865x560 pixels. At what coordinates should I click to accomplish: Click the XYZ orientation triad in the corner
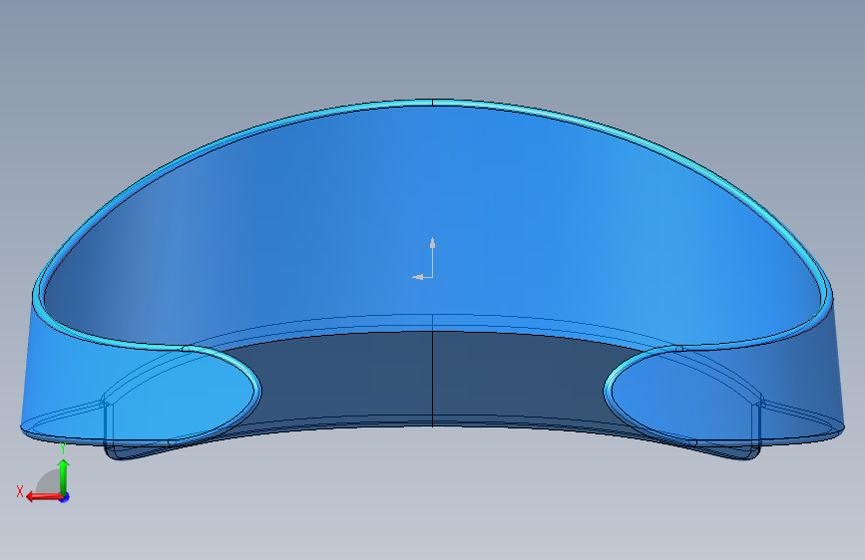click(44, 473)
